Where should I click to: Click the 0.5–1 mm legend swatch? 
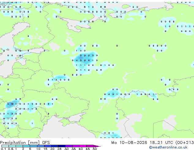12,146
